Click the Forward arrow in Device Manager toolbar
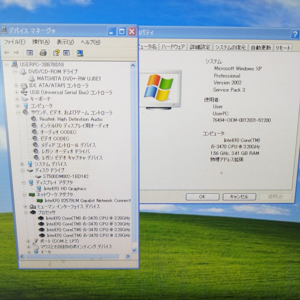300x300 pixels. pyautogui.click(x=16, y=52)
